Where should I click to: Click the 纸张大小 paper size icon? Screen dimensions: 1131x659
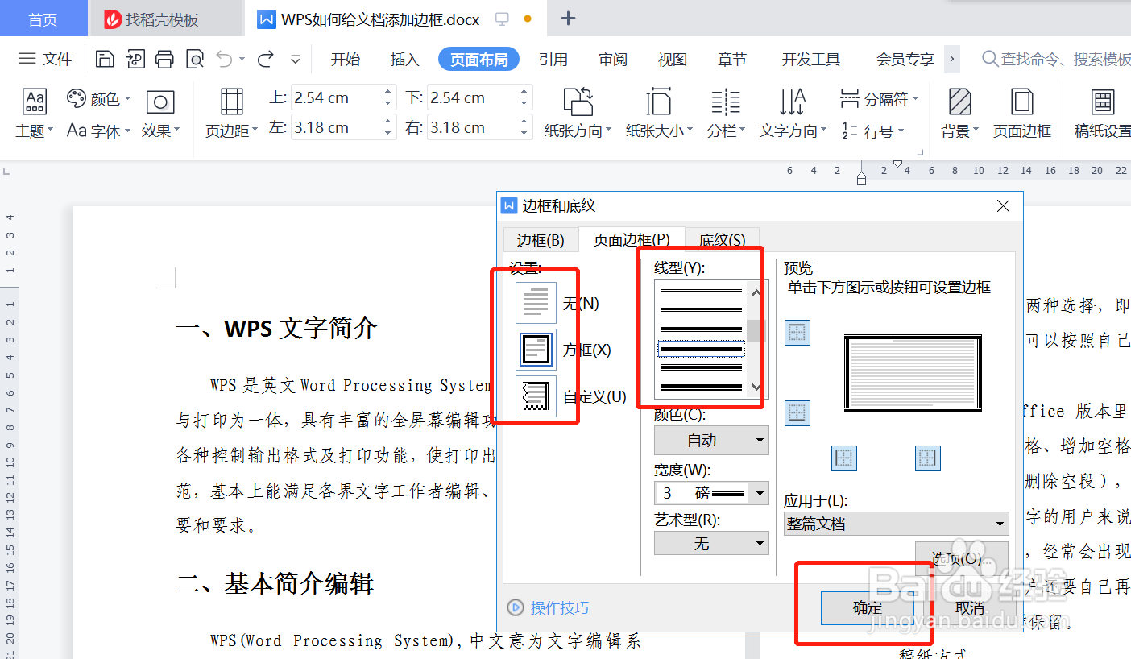658,102
